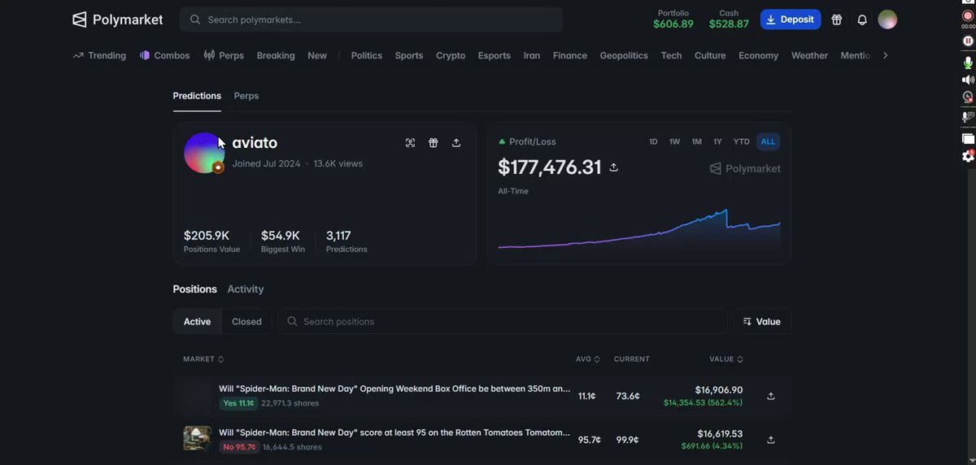Share the Spider-Man Box Office position
The image size is (976, 465).
pos(771,397)
